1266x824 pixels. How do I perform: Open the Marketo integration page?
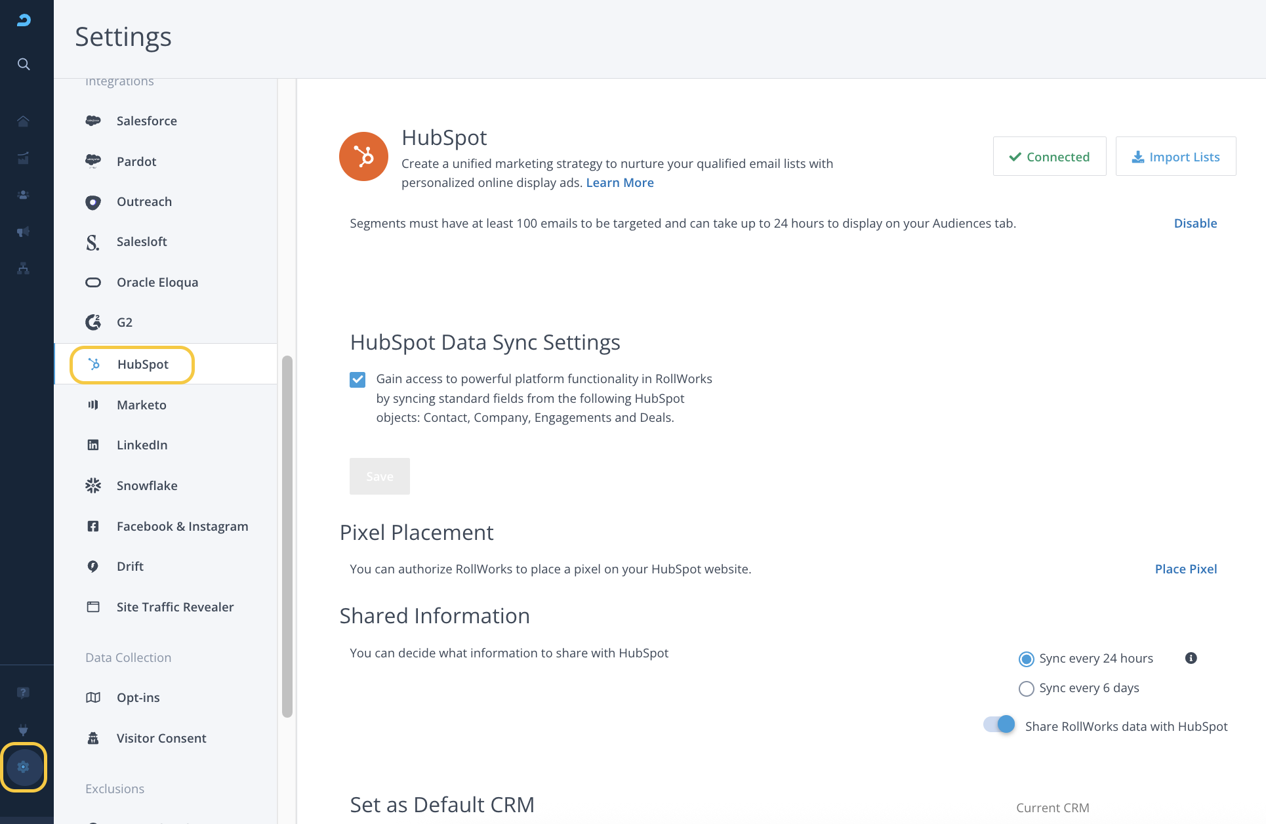(x=142, y=405)
